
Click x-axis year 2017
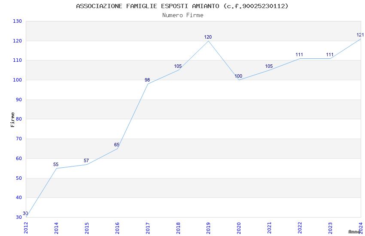148,228
